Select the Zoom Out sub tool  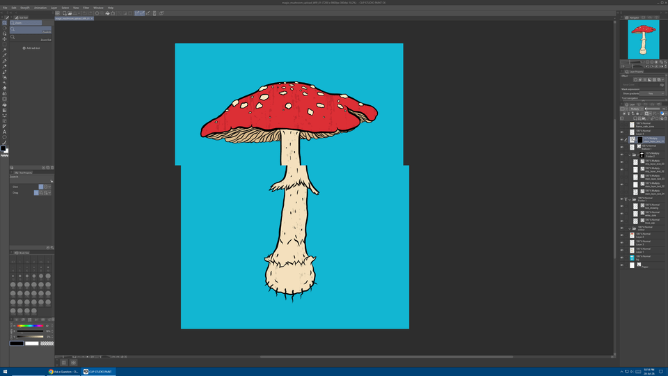pos(31,38)
